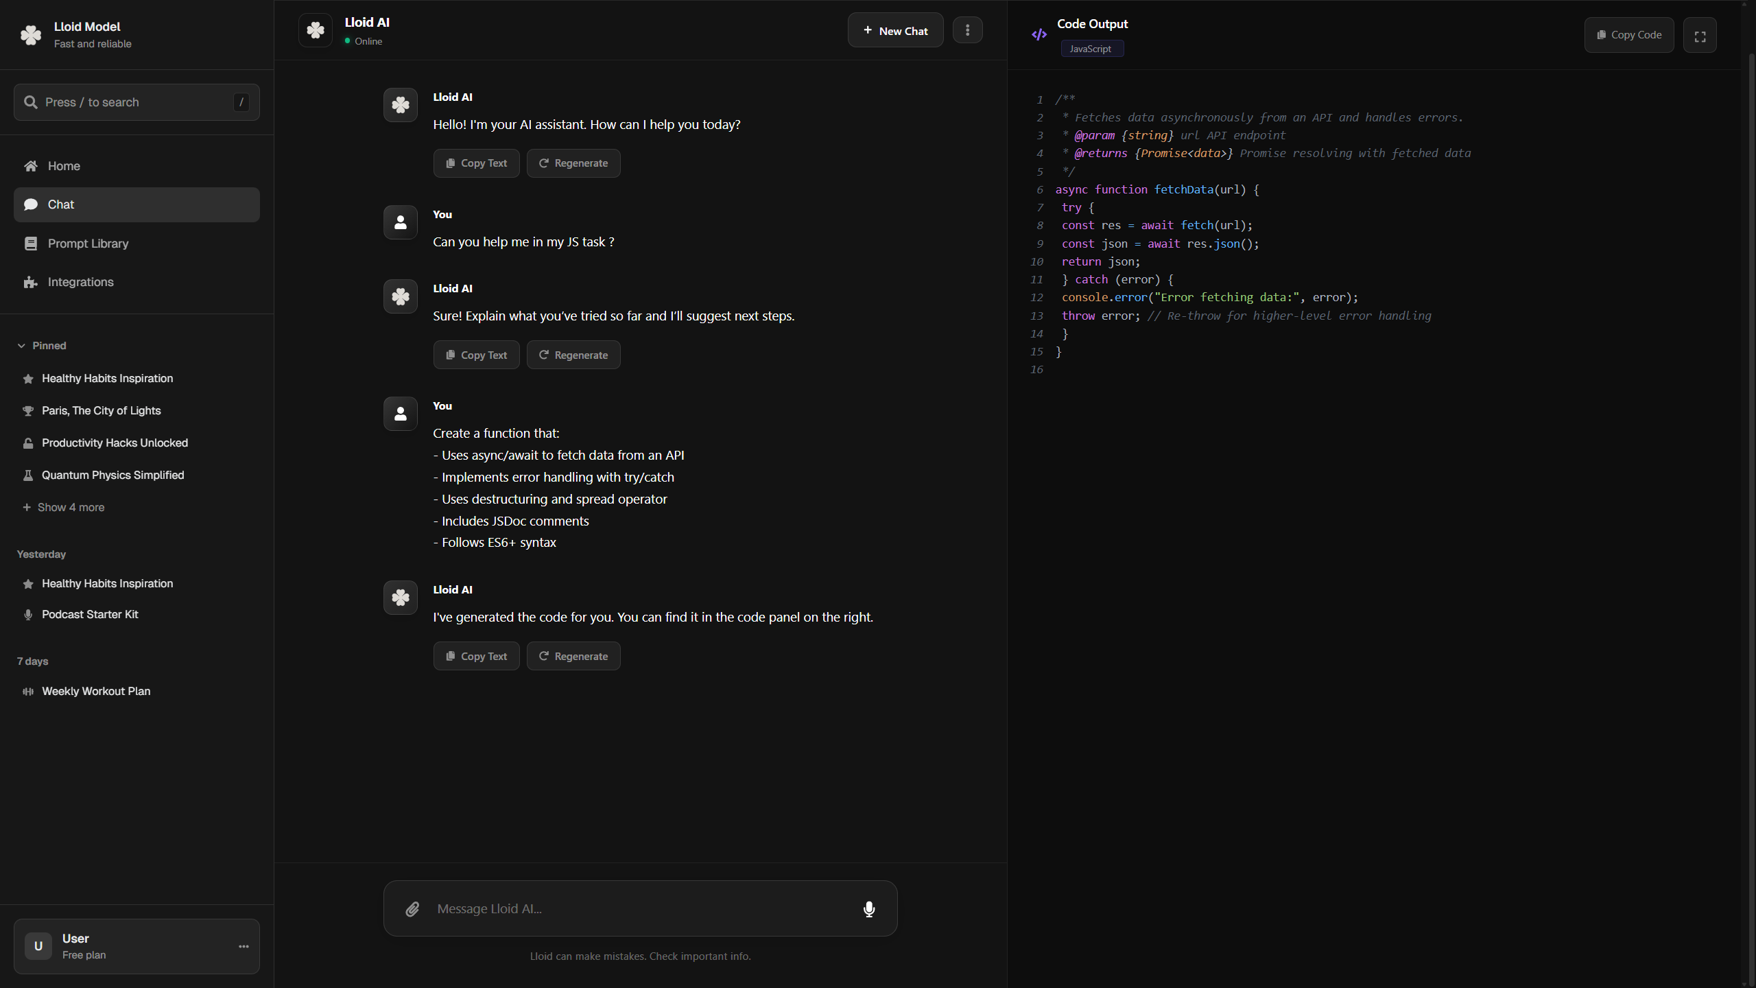Open Integrations from the sidebar
This screenshot has width=1756, height=988.
[80, 282]
